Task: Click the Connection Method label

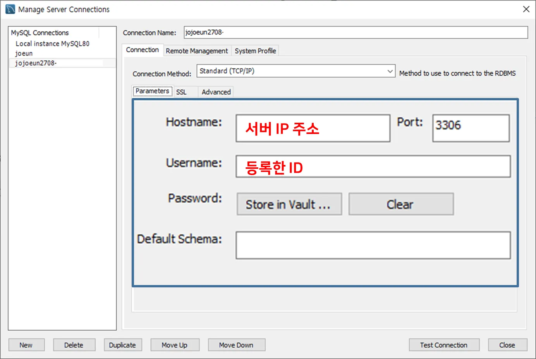Action: [x=162, y=74]
